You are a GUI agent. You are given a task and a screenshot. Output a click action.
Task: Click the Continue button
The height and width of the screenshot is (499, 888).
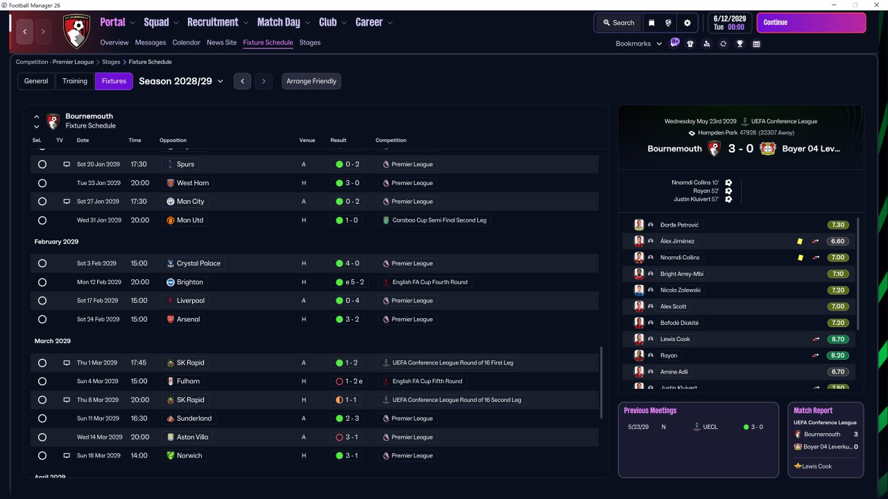pyautogui.click(x=811, y=22)
